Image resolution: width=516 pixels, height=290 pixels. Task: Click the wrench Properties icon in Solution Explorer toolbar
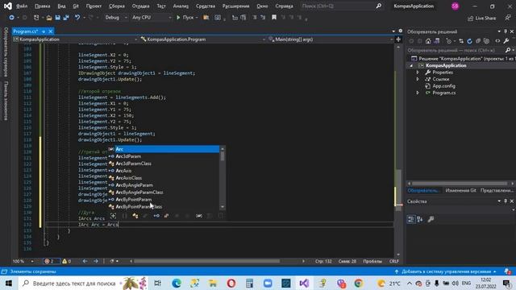pyautogui.click(x=506, y=41)
